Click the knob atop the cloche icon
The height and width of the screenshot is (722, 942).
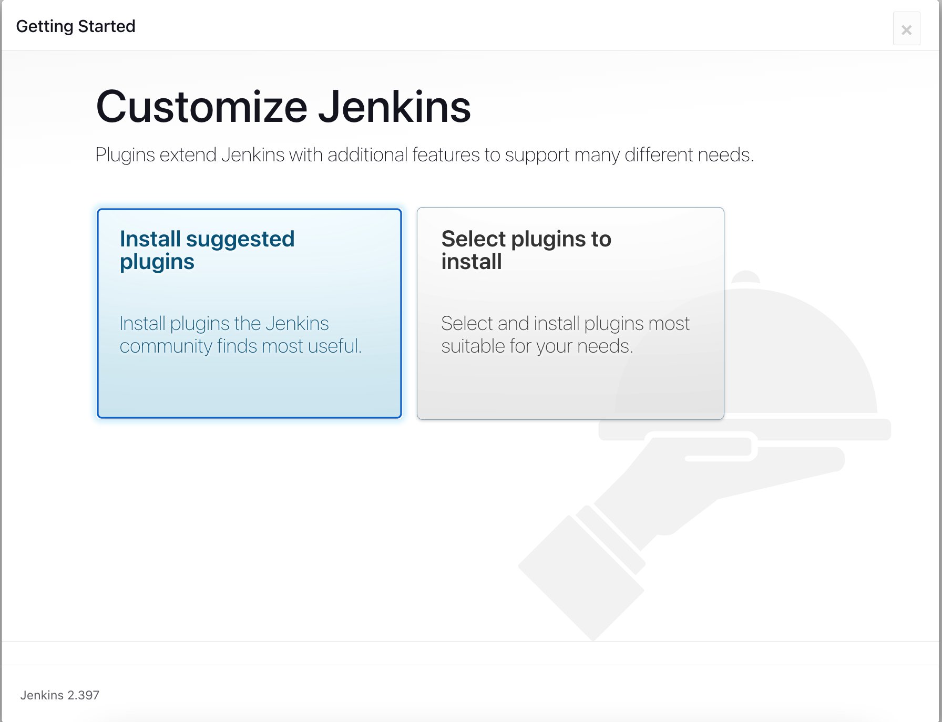click(745, 277)
